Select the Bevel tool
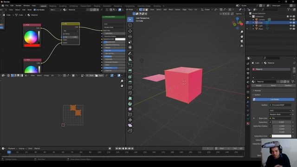This screenshot has height=167, width=297. click(x=130, y=82)
